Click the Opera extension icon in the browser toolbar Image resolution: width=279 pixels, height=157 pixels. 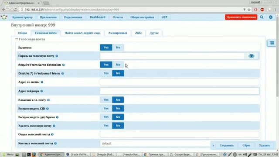tap(256, 10)
